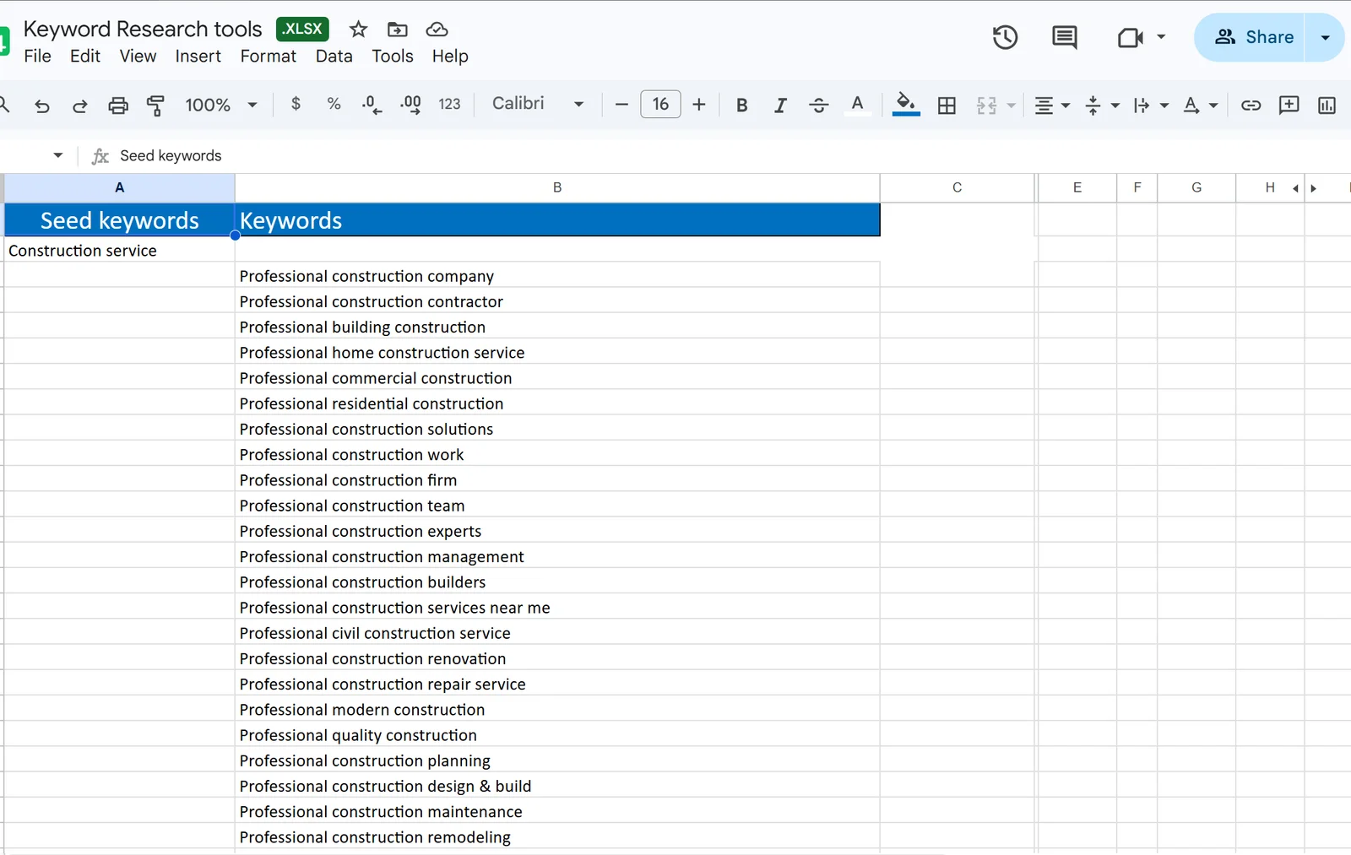The height and width of the screenshot is (855, 1351).
Task: Expand meeting options arrow
Action: 1161,37
